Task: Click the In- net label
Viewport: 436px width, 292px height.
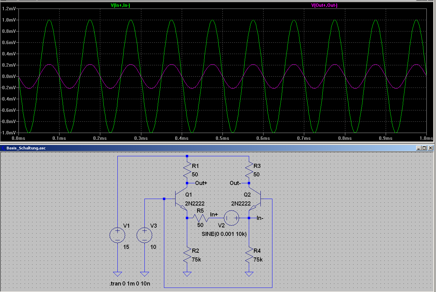Action: [x=260, y=218]
